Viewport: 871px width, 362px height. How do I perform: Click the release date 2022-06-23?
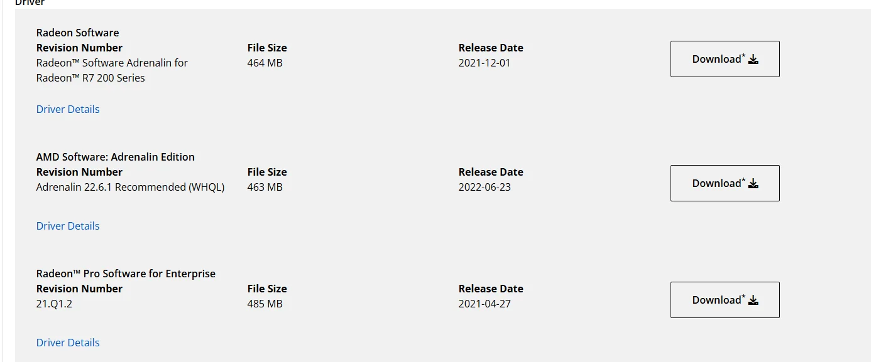tap(485, 187)
